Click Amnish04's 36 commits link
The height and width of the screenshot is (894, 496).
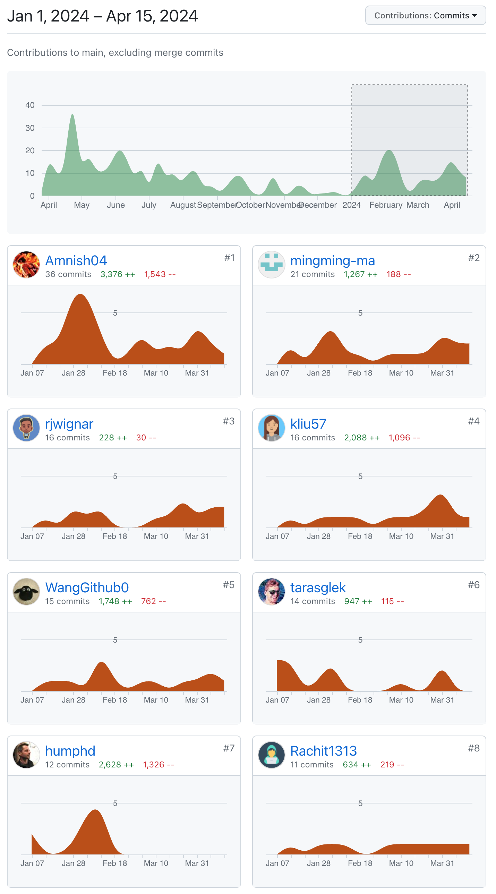pos(68,274)
